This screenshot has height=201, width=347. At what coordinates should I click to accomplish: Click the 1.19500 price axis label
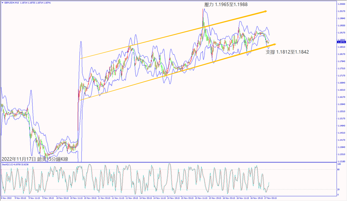coord(341,25)
